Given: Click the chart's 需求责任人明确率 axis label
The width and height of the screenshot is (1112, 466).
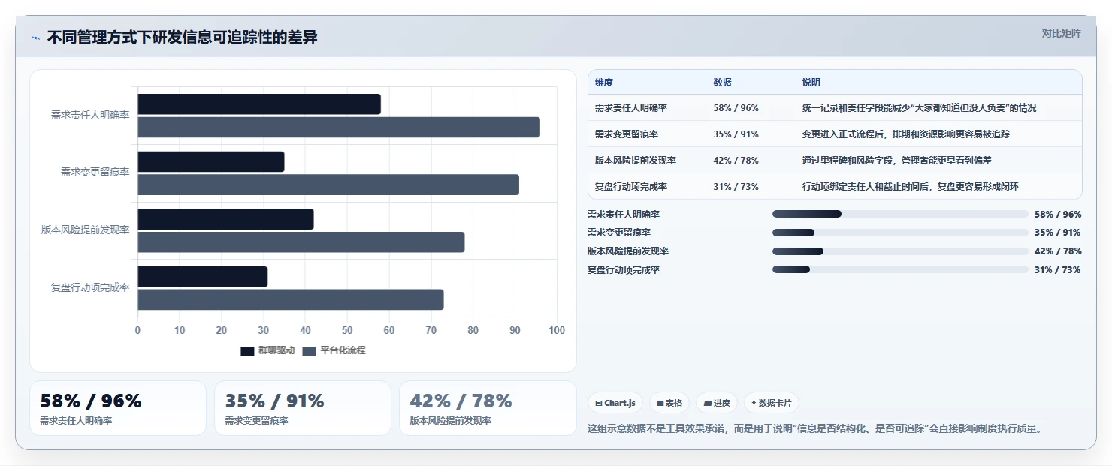Looking at the screenshot, I should [x=90, y=116].
